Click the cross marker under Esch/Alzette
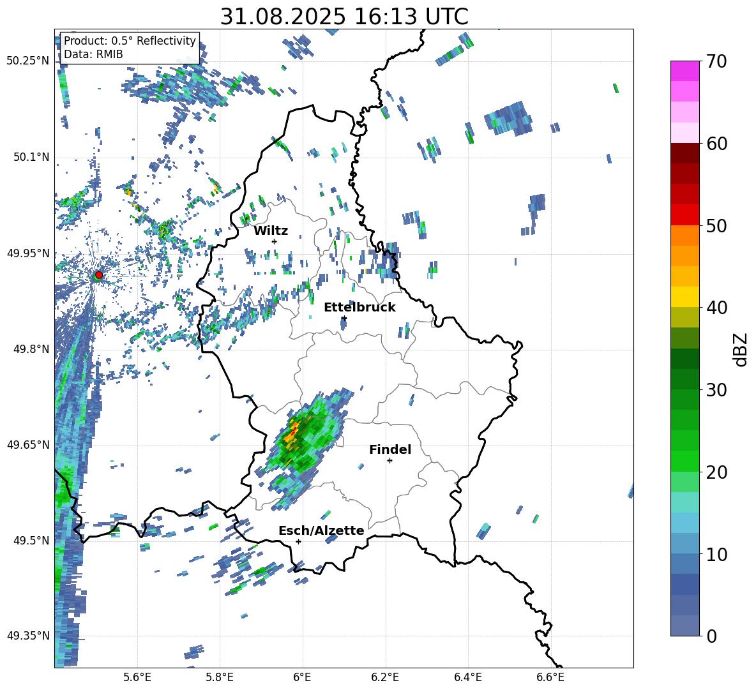This screenshot has width=756, height=690. [298, 541]
